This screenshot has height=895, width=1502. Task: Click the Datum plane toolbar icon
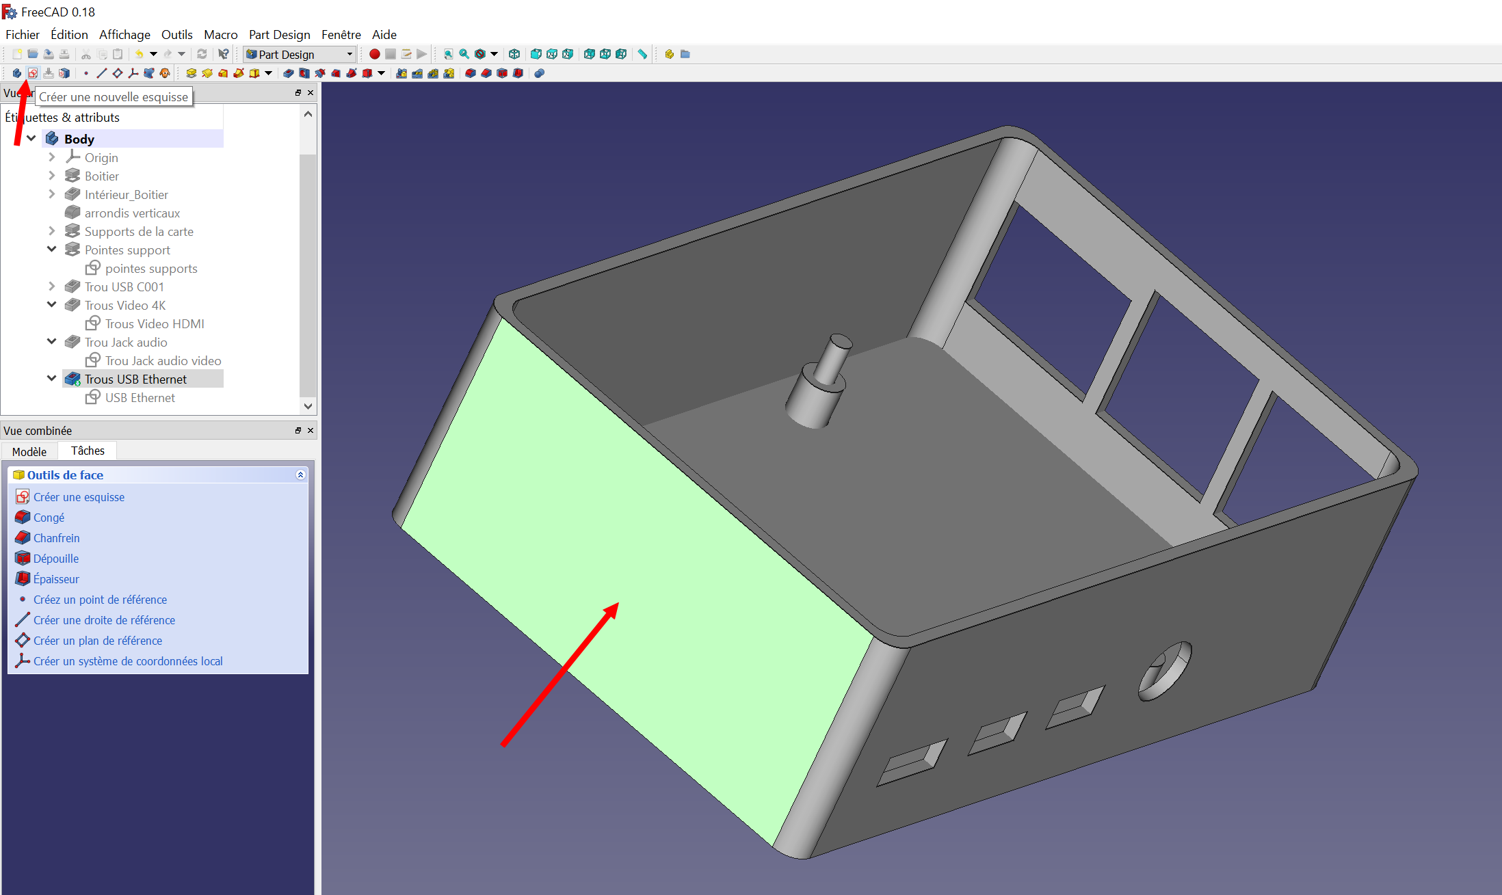[x=117, y=73]
